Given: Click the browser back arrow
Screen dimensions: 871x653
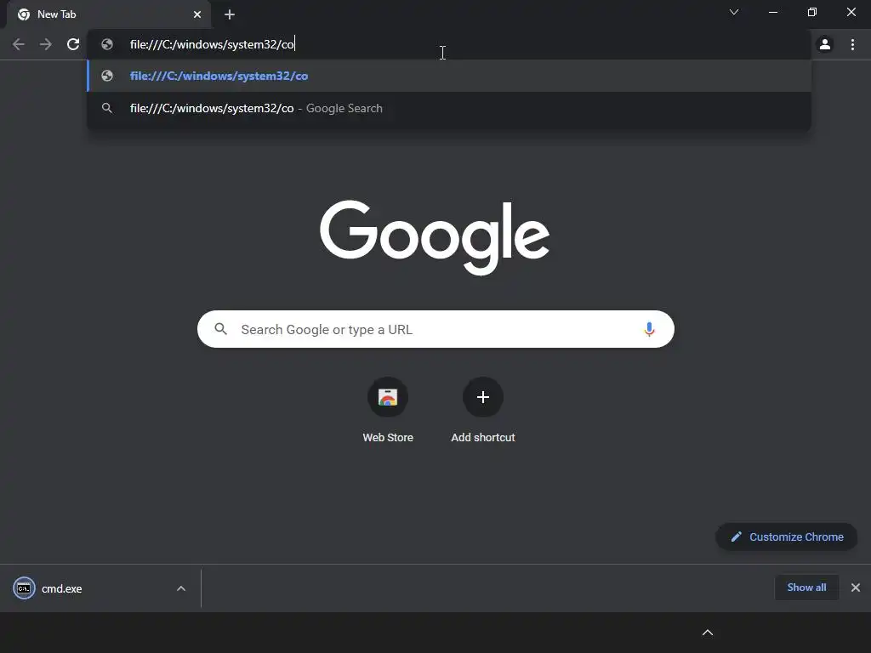Looking at the screenshot, I should (19, 44).
